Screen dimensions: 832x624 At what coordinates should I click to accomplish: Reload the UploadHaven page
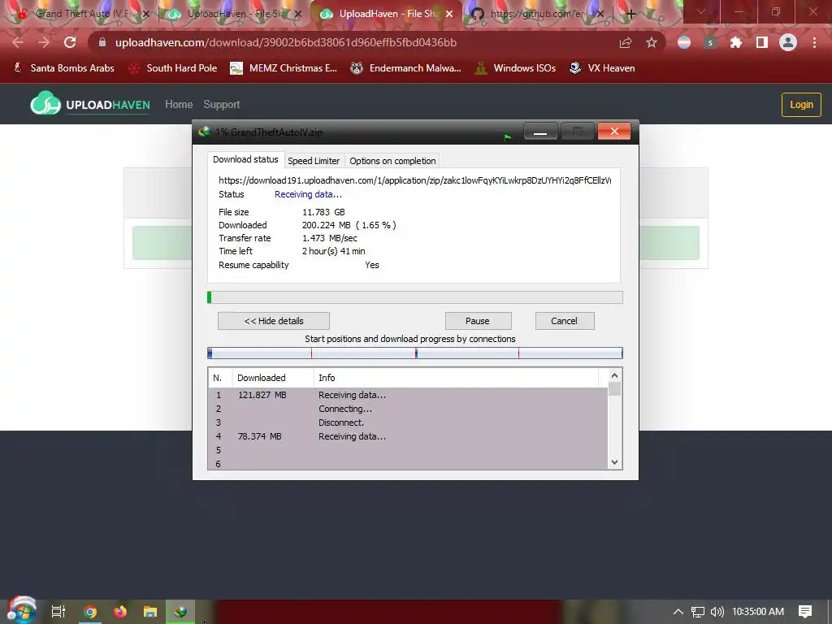pos(70,42)
